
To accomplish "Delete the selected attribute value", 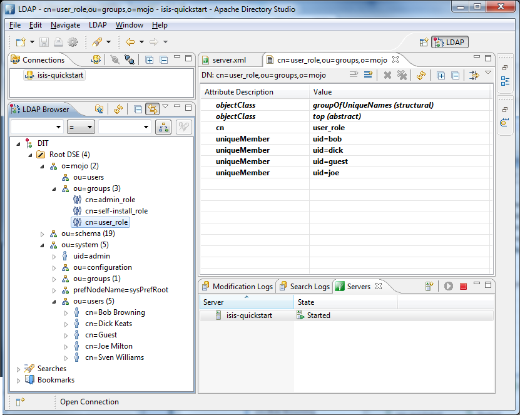I will pyautogui.click(x=387, y=75).
